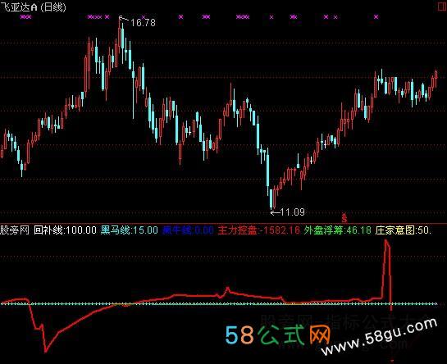The height and width of the screenshot is (364, 447).
Task: Select the 黑马线:15.00 indicator label
Action: click(x=129, y=230)
